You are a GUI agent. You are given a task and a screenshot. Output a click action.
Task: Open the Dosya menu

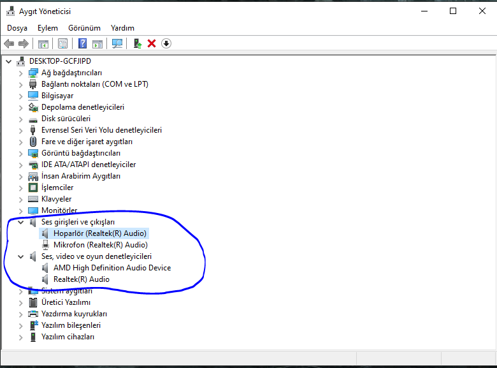(x=17, y=28)
